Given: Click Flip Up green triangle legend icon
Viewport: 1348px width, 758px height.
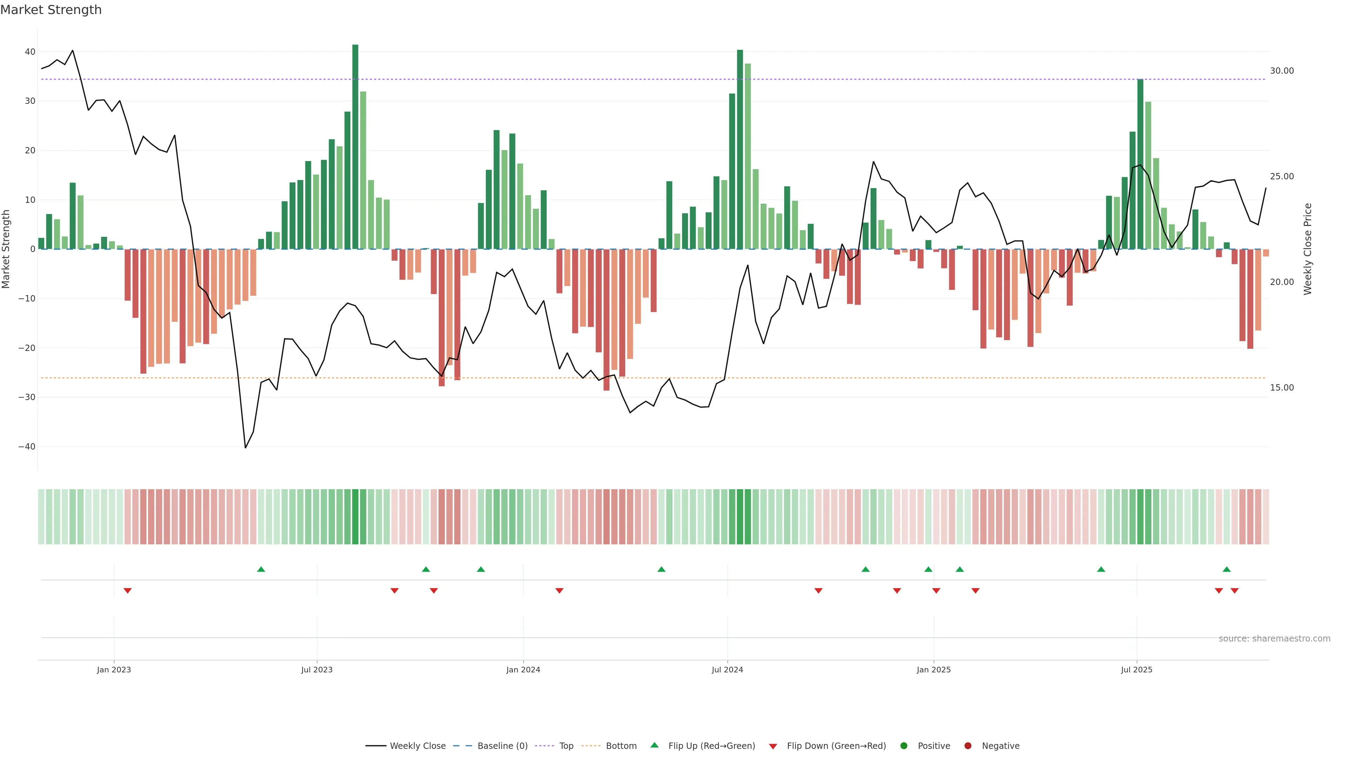Looking at the screenshot, I should (x=654, y=745).
